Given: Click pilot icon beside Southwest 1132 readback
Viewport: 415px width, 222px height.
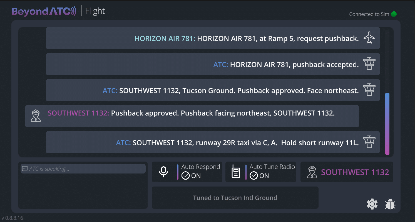Looking at the screenshot, I should click(36, 116).
